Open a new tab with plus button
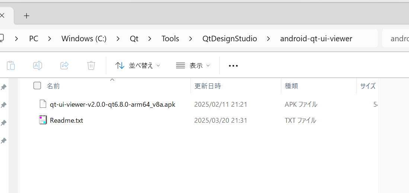409x193 pixels. (26, 16)
